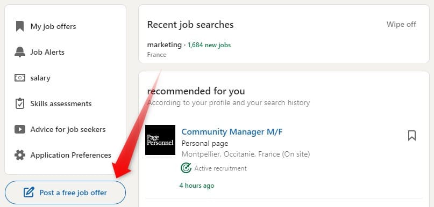The height and width of the screenshot is (207, 434).
Task: Open the Page Personnel company logo
Action: click(x=160, y=140)
